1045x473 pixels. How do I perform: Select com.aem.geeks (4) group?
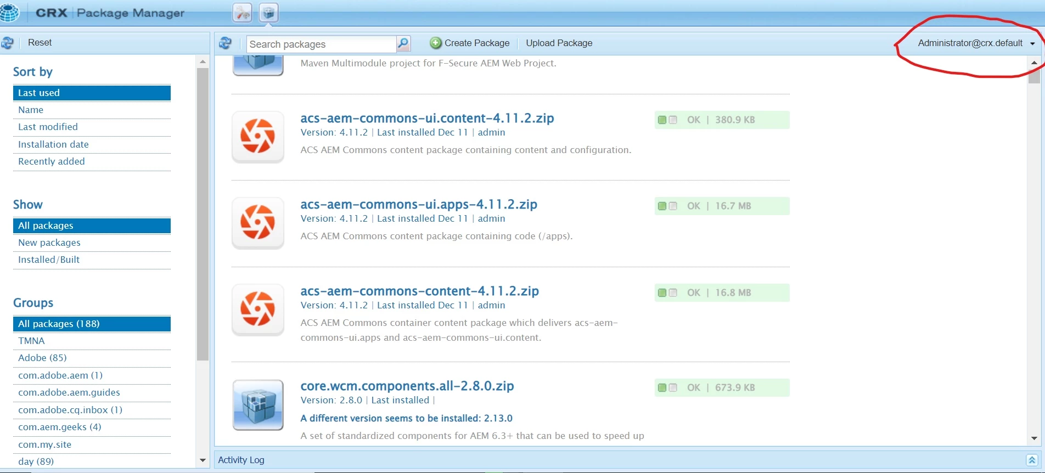pos(92,427)
